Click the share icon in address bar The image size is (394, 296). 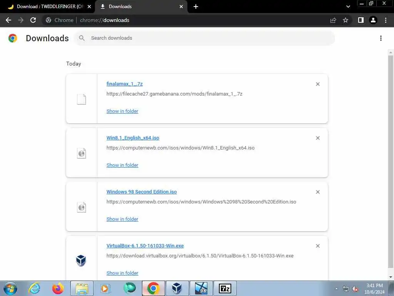[x=333, y=20]
